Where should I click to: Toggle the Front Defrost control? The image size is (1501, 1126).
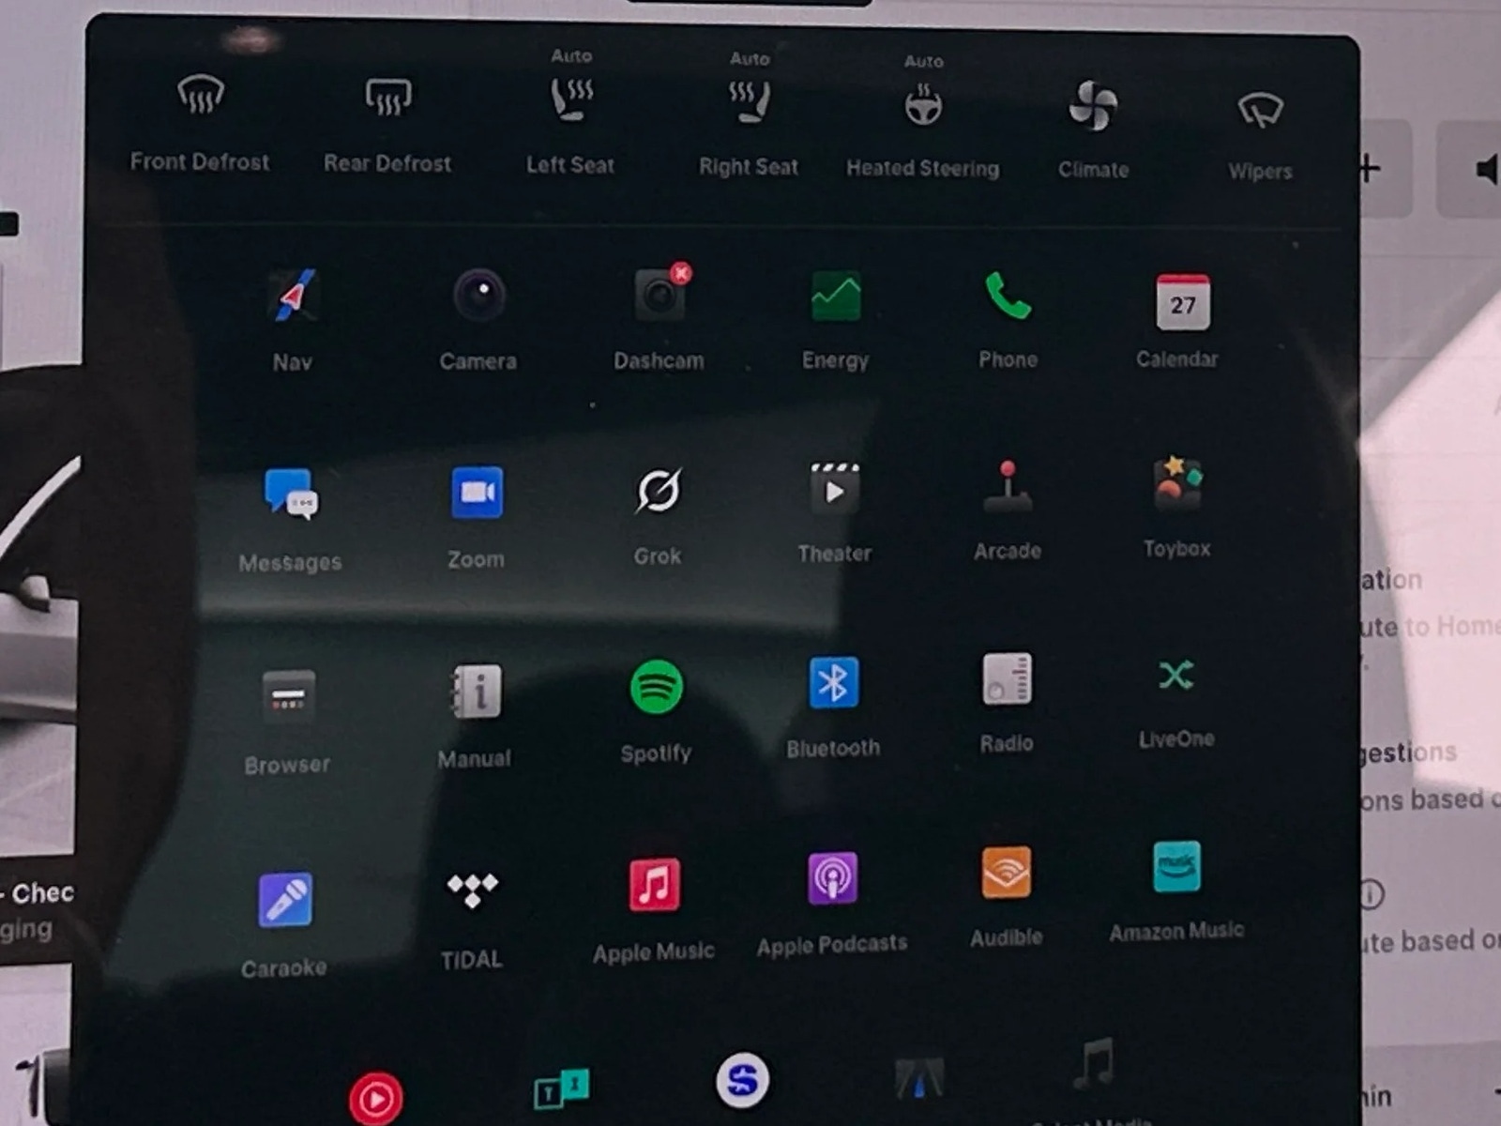tap(200, 96)
